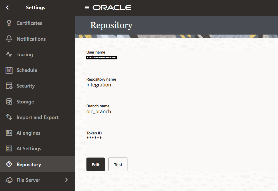Click the AI Settings icon
This screenshot has width=278, height=191.
9,148
